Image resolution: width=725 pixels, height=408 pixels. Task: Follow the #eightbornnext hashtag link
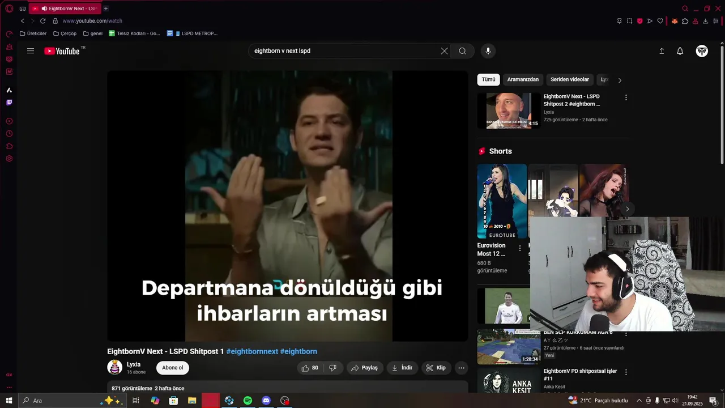252,351
